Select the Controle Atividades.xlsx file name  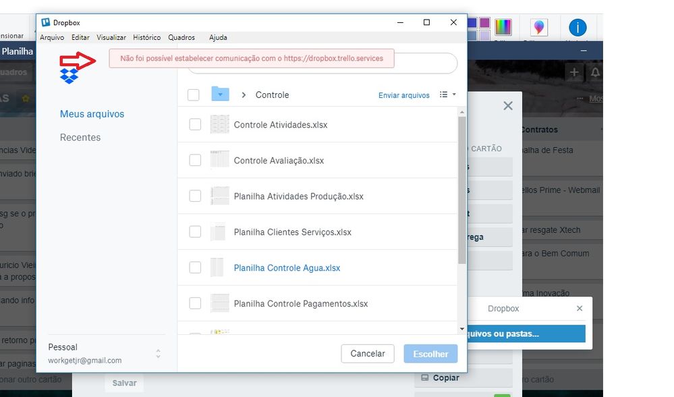coord(281,125)
